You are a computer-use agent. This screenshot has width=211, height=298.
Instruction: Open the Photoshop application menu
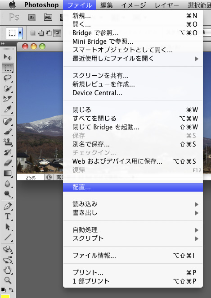pos(41,5)
